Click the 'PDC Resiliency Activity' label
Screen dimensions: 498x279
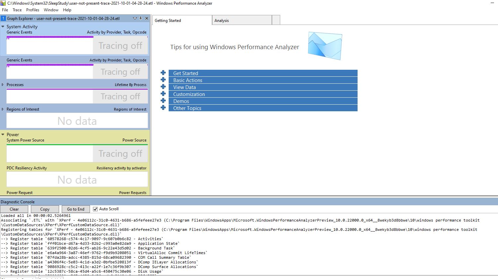(x=27, y=168)
